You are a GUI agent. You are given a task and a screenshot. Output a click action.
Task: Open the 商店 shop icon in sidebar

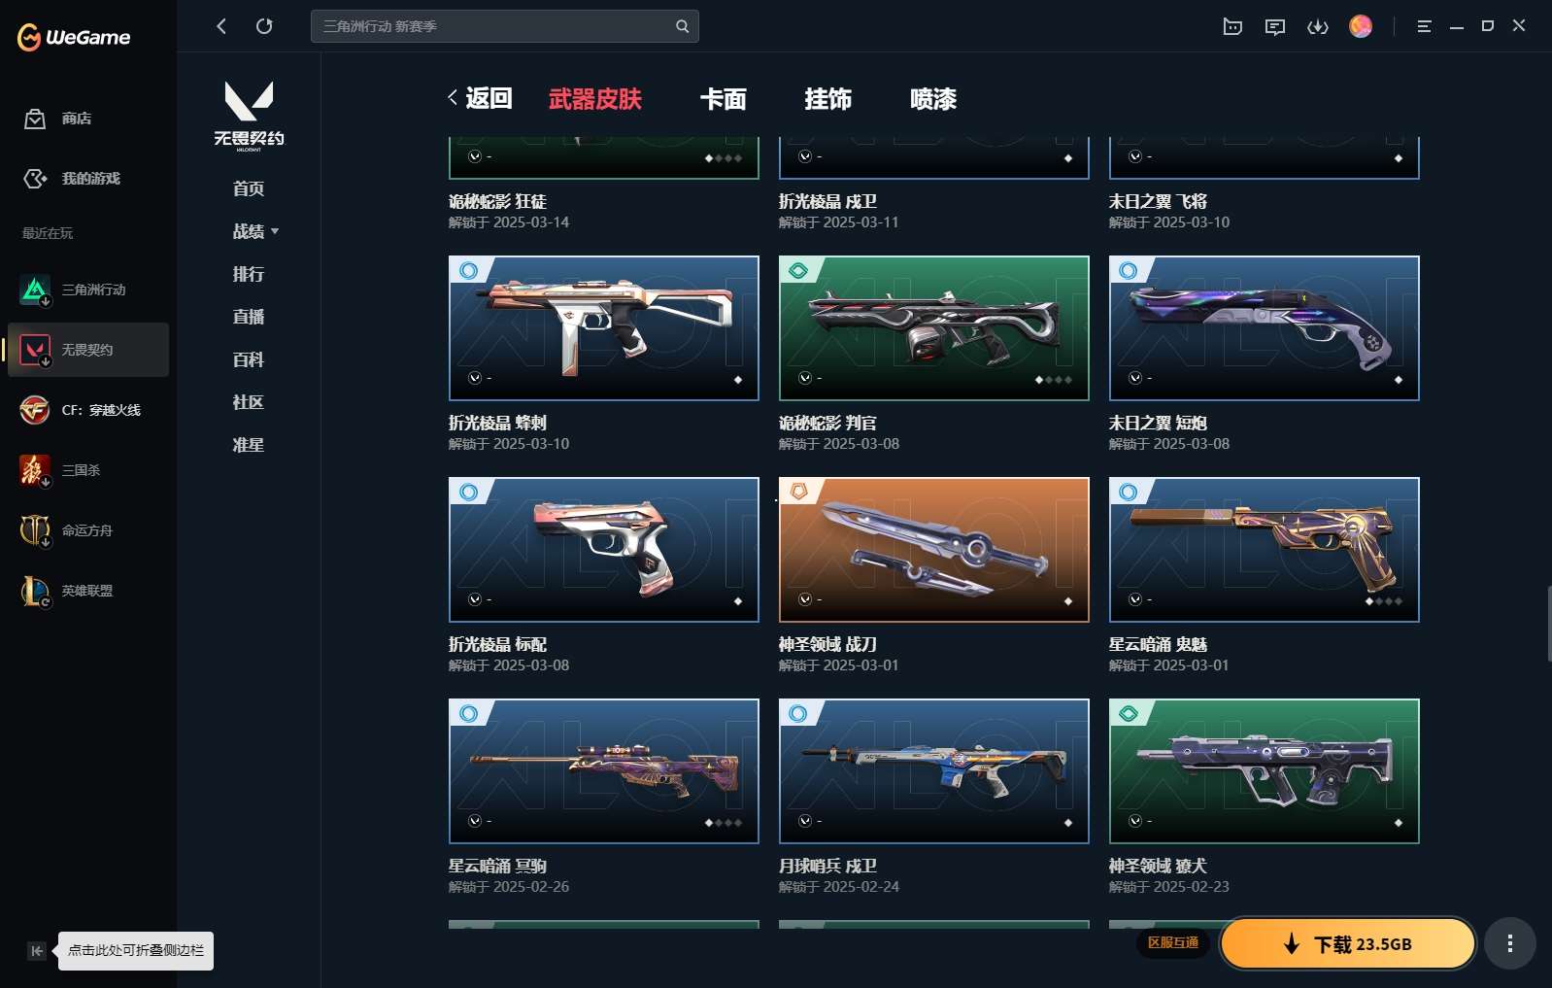pos(35,119)
